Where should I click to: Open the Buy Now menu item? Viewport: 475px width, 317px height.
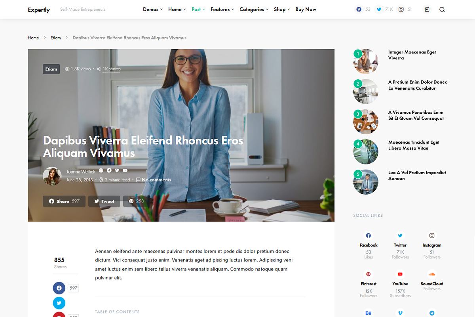[306, 9]
